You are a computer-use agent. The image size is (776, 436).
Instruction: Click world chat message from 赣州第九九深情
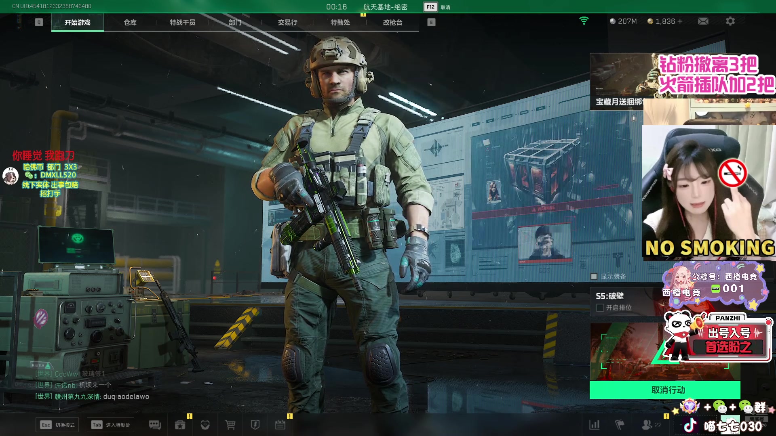[x=92, y=396]
